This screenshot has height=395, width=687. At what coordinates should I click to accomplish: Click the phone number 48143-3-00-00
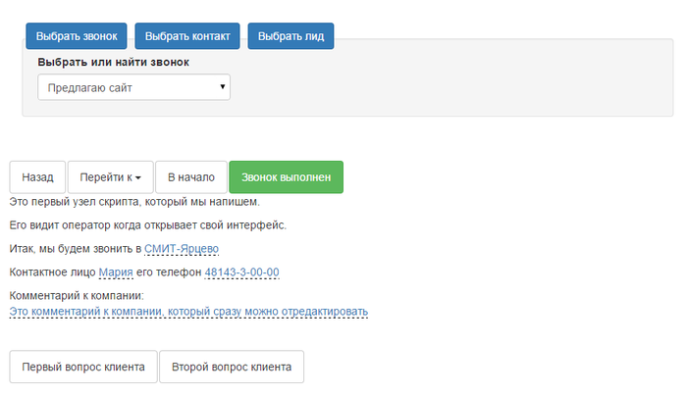[241, 272]
